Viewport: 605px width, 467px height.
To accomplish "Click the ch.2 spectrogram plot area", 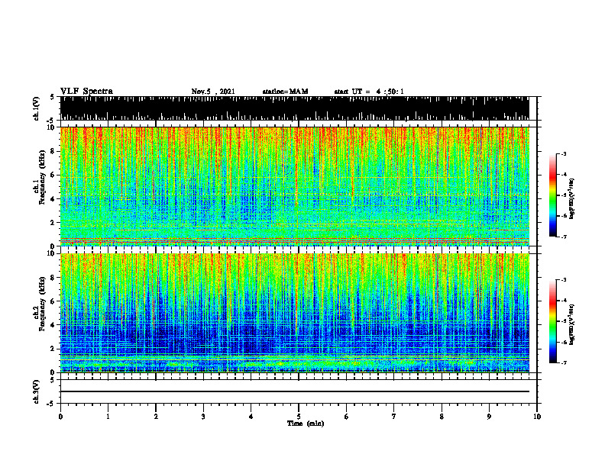I will click(294, 313).
